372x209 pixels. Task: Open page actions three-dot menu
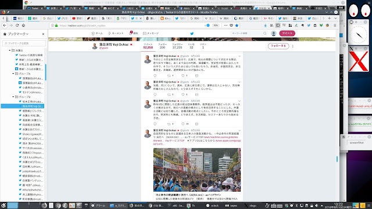coord(226,26)
